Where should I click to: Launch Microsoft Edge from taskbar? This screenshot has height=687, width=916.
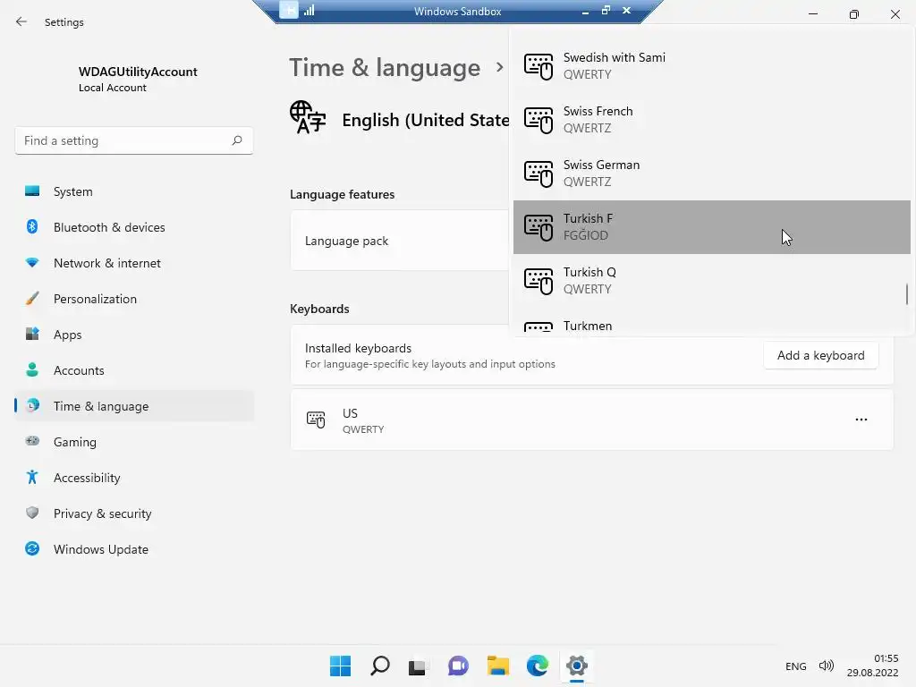coord(537,666)
